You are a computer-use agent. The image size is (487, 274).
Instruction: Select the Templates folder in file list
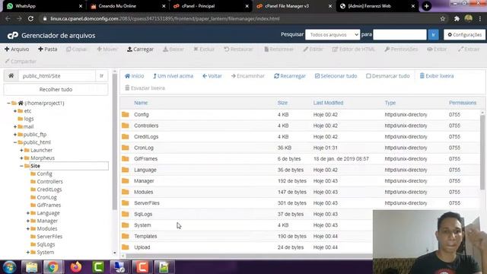(x=145, y=237)
